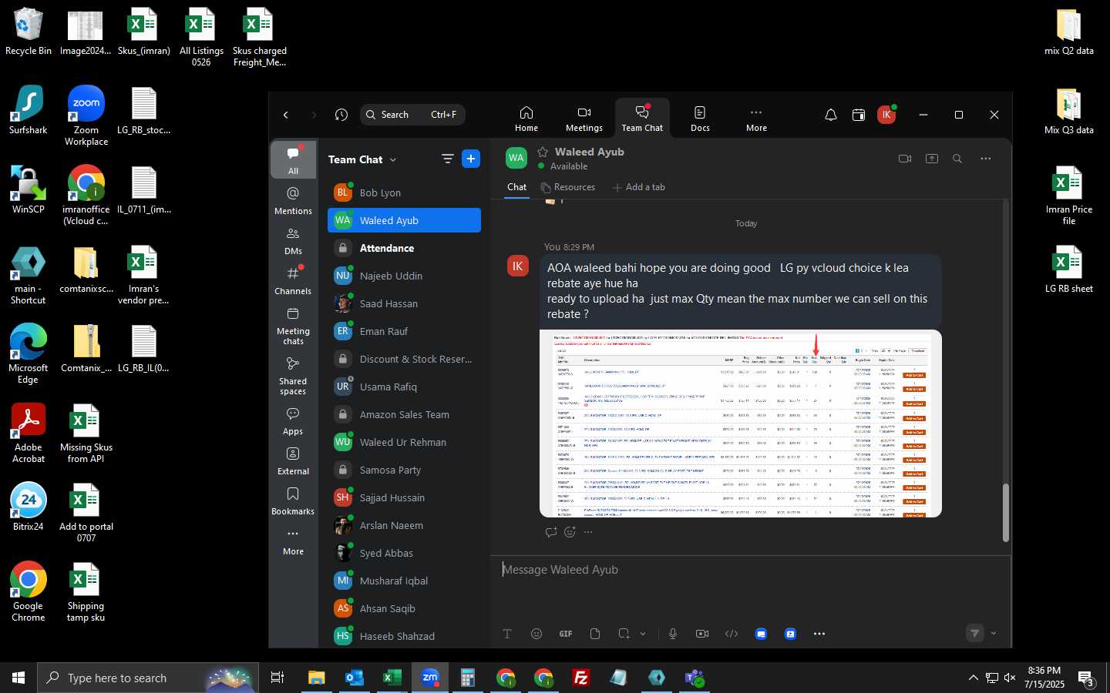Screen dimensions: 1110x693
Task: Open Mentions section
Action: [x=293, y=200]
